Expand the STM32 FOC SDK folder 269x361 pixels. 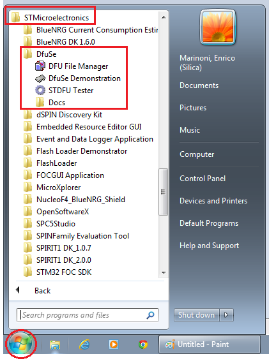[58, 272]
